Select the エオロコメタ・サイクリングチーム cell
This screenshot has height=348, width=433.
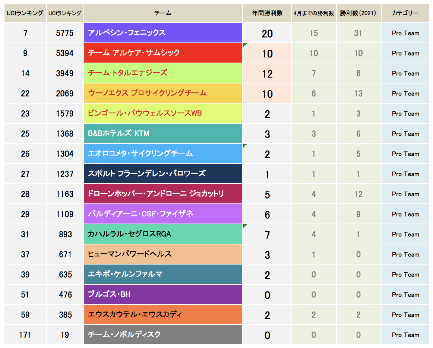pyautogui.click(x=163, y=154)
